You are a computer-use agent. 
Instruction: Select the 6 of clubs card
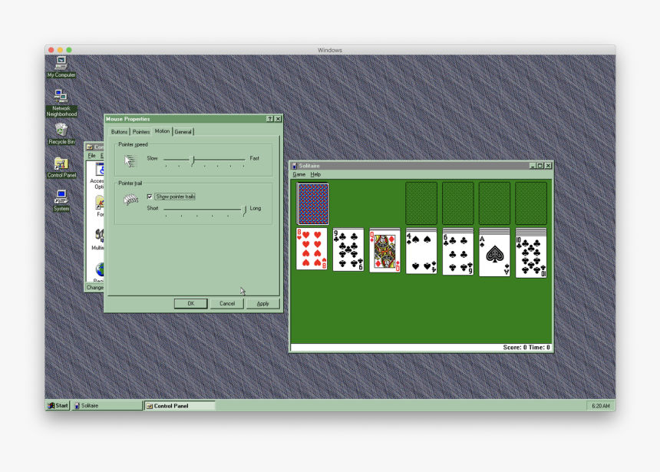458,254
